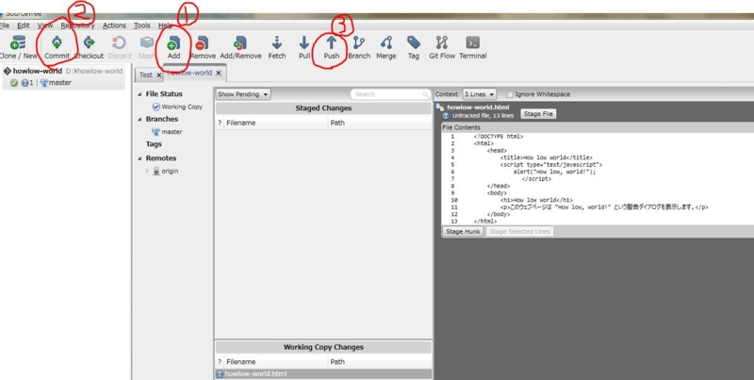
Task: Open the File menu
Action: [x=5, y=25]
